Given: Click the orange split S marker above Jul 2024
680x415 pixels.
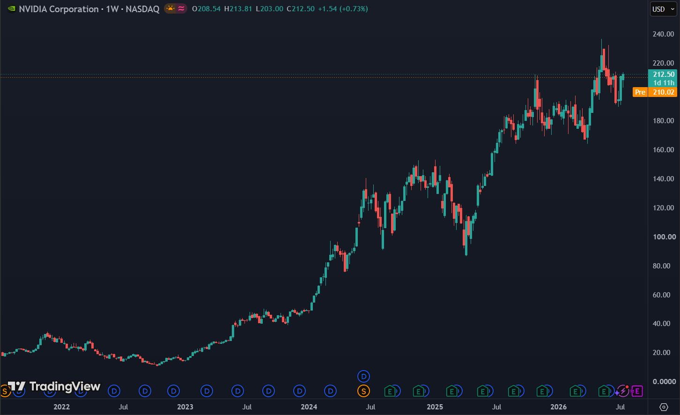Looking at the screenshot, I should [363, 391].
